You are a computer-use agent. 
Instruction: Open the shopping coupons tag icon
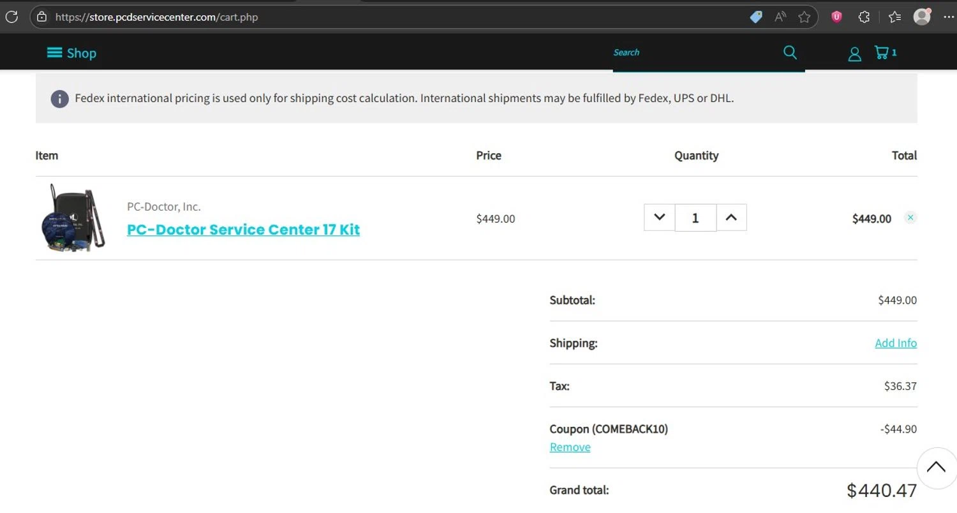[x=756, y=17]
